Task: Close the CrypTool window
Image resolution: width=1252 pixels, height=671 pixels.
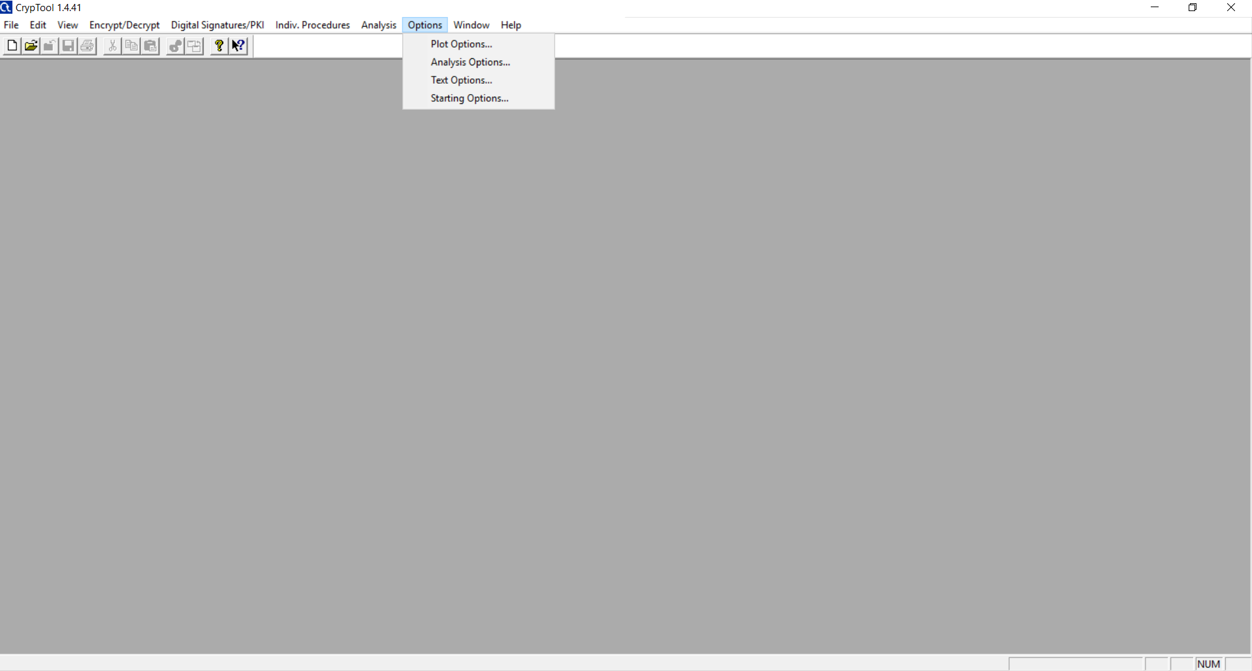Action: (1231, 7)
